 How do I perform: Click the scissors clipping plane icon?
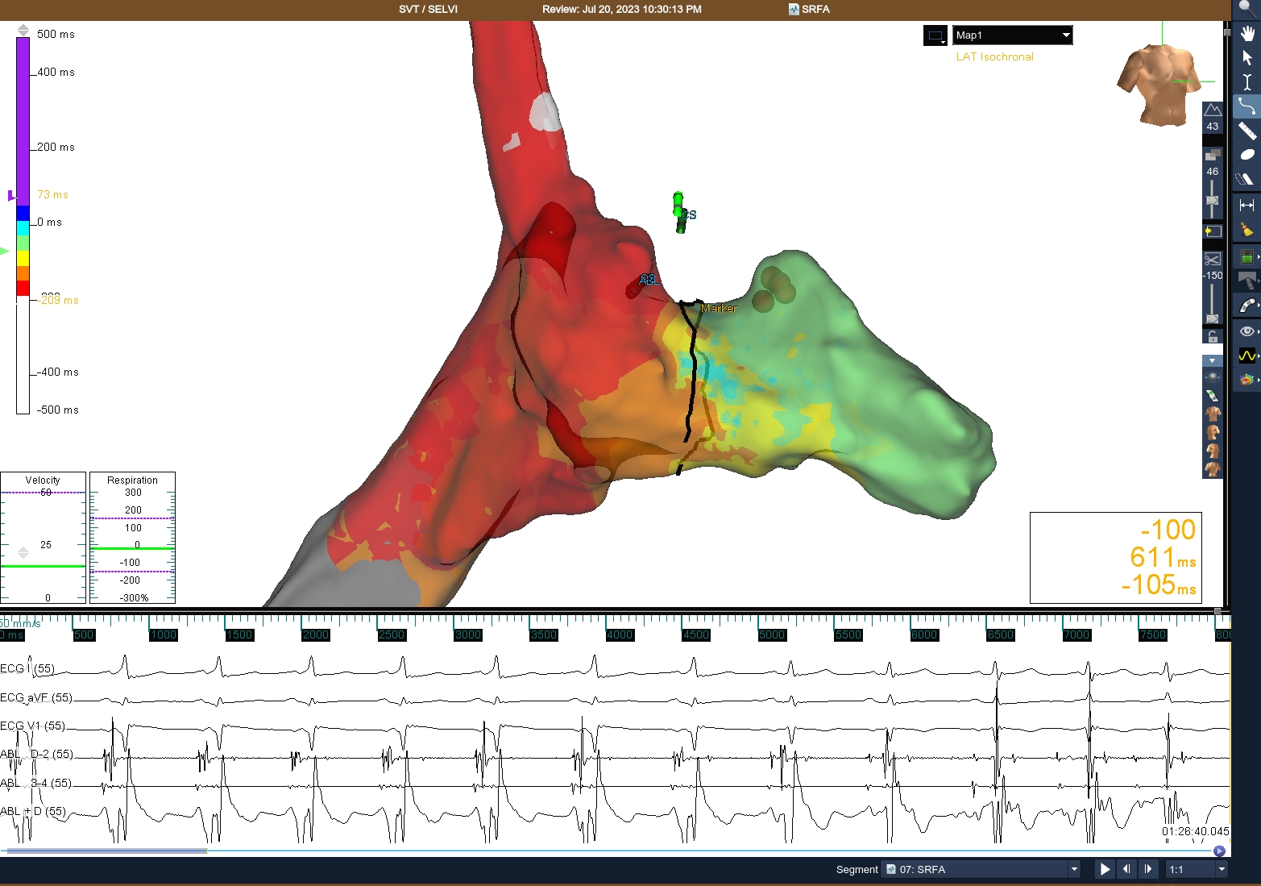point(1213,259)
